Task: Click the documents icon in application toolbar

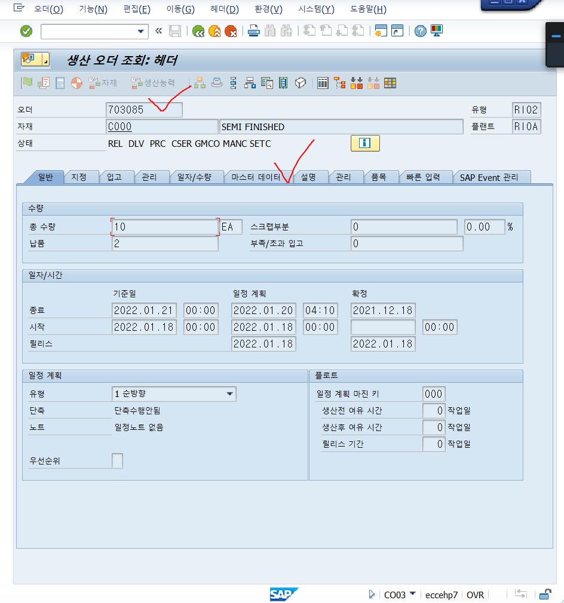Action: (266, 82)
